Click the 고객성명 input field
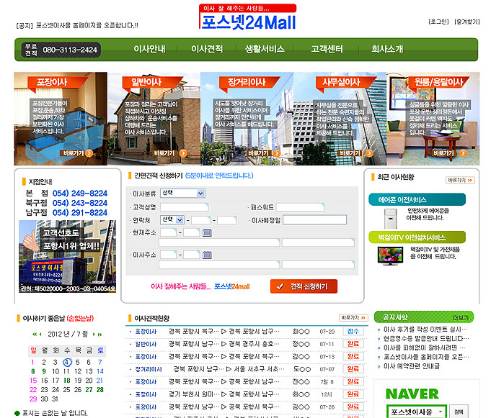 184,206
